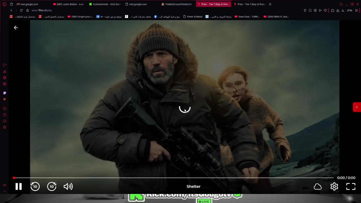
Task: Open the tab islands workspace icon
Action: [11, 4]
